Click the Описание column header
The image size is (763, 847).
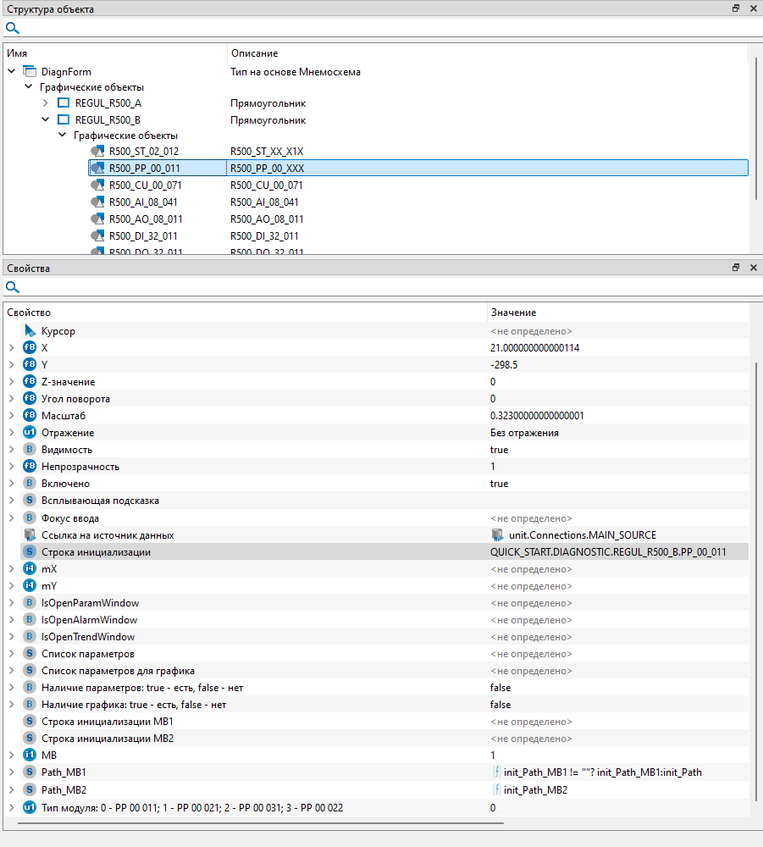[254, 53]
